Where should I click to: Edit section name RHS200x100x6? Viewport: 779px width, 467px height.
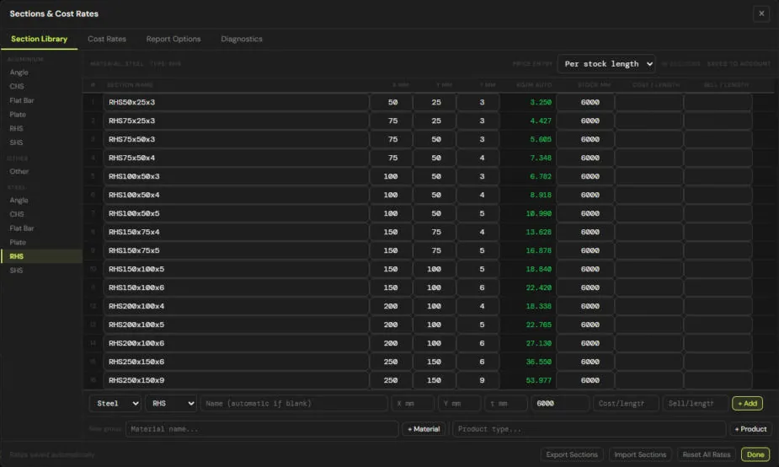point(236,343)
